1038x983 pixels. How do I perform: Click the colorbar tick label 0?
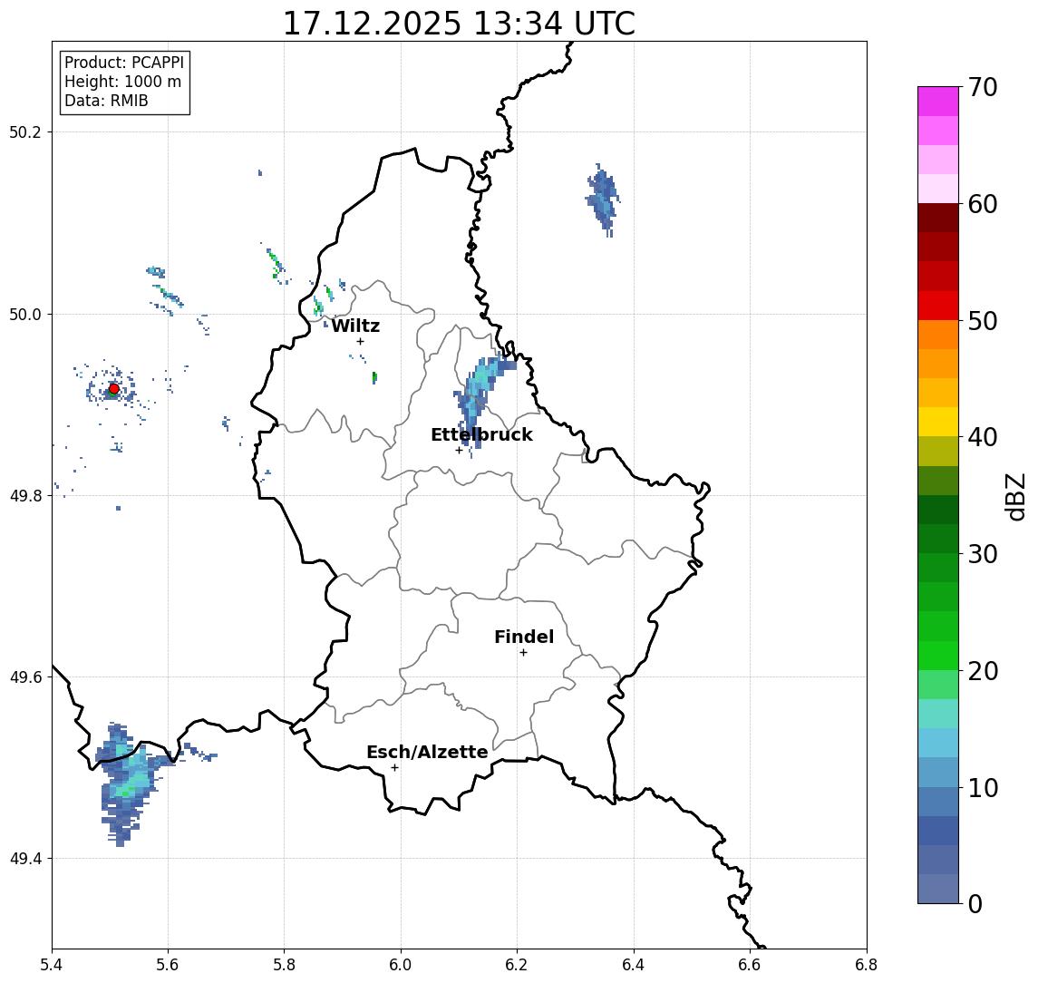[975, 903]
